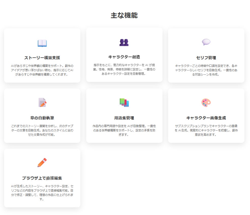Screen dimensions: 250x215
Task: Click the stacked books glossary icon
Action: tap(124, 102)
